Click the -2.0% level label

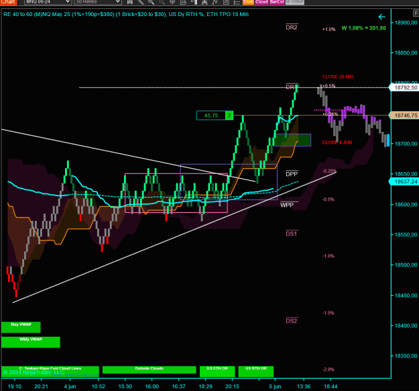328,370
